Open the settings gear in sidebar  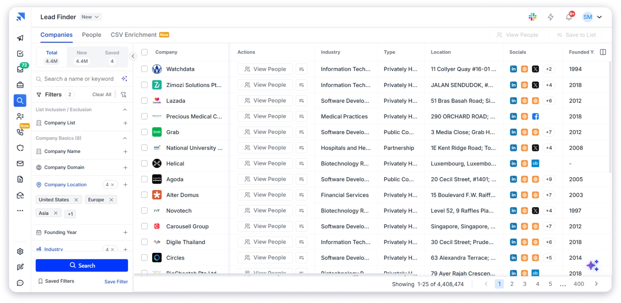(x=20, y=251)
